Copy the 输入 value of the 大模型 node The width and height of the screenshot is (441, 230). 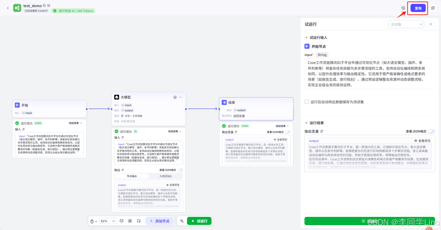pyautogui.click(x=123, y=138)
